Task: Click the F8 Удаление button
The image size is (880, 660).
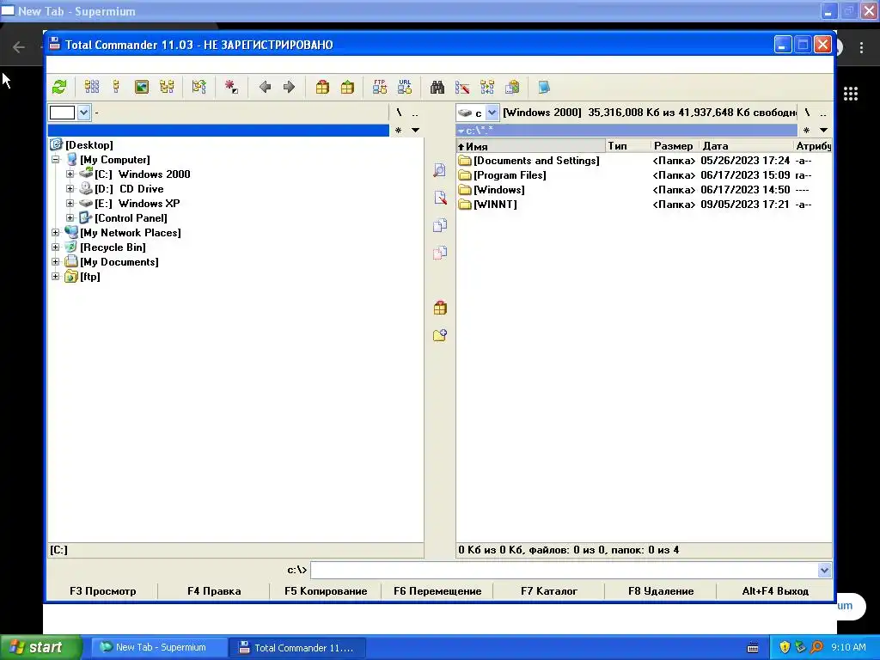Action: [661, 591]
